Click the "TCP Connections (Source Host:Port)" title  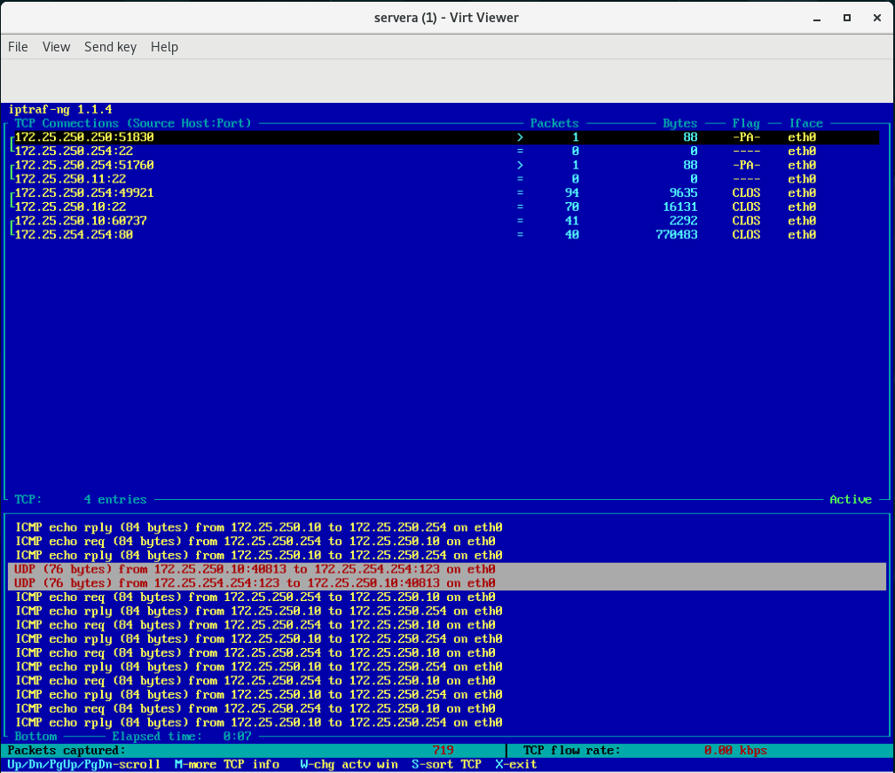133,123
